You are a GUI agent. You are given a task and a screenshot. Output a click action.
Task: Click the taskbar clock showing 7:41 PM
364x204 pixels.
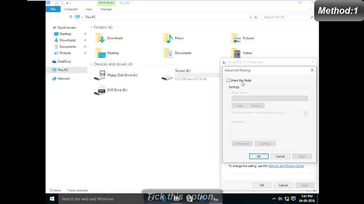307,199
